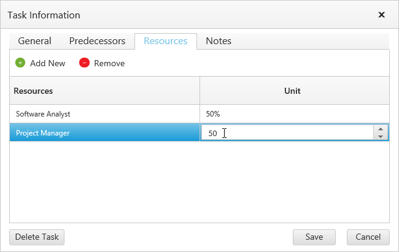The width and height of the screenshot is (399, 252).
Task: Decrease unit value with the down arrow
Action: tap(381, 137)
